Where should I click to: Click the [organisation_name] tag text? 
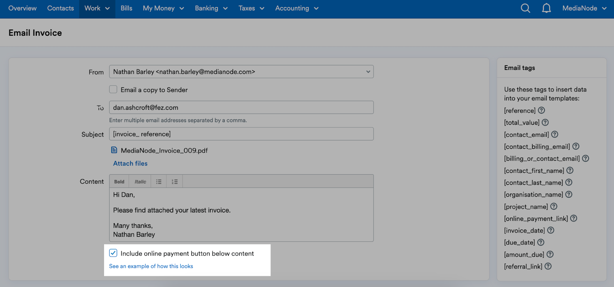[534, 195]
